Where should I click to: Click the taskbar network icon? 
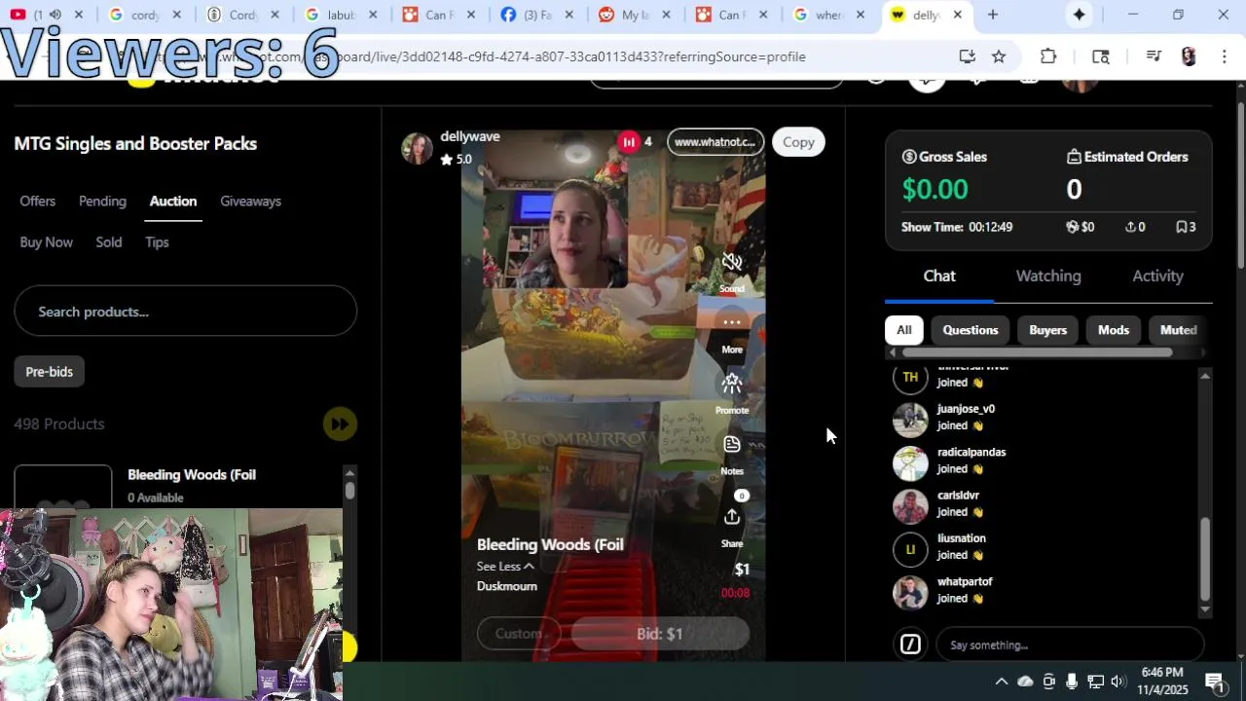pos(1095,681)
